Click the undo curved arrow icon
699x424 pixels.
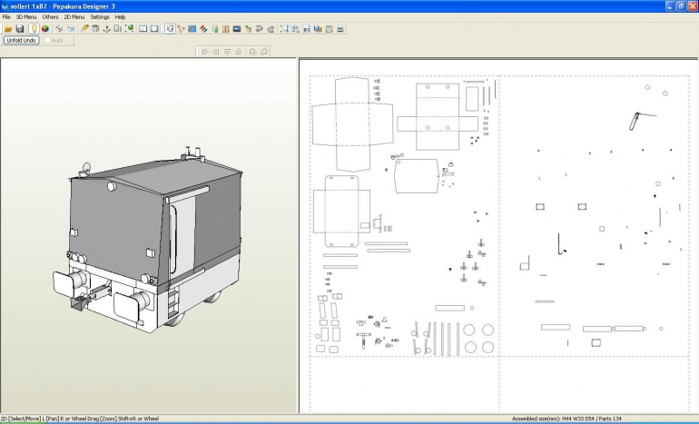(x=259, y=29)
